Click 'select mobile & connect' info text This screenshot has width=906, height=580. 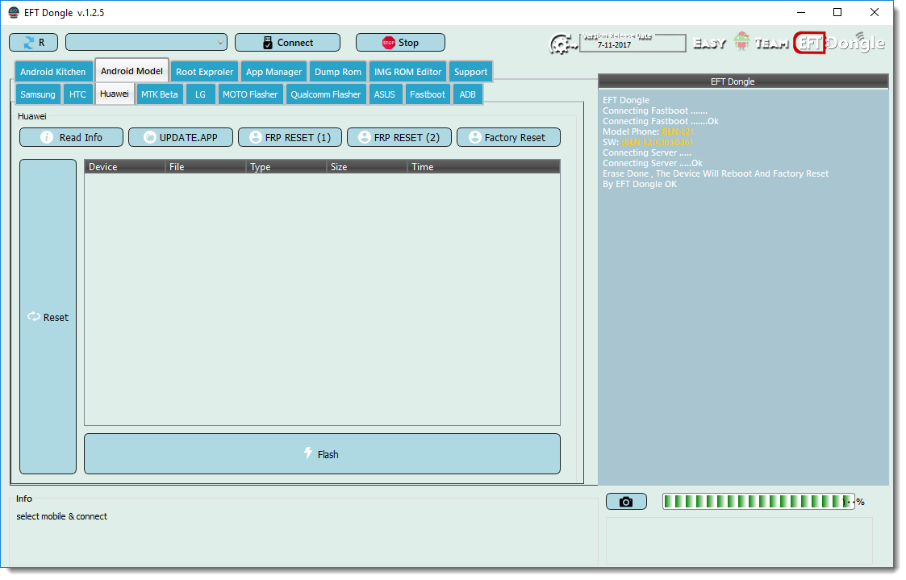coord(62,516)
